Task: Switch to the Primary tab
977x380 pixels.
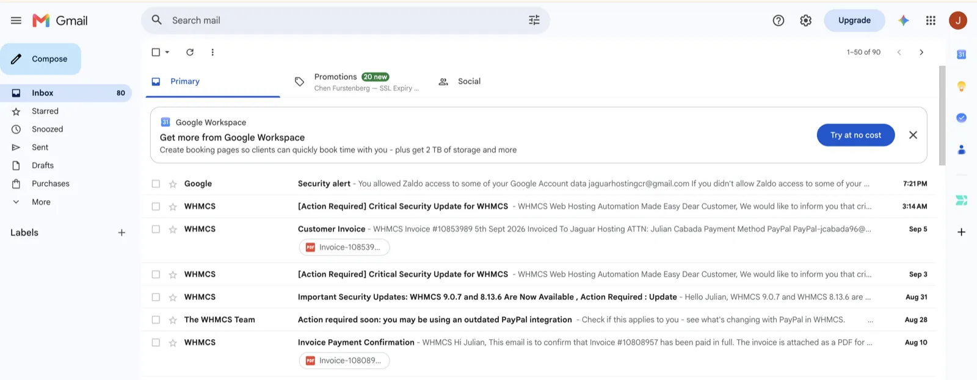Action: [x=212, y=81]
